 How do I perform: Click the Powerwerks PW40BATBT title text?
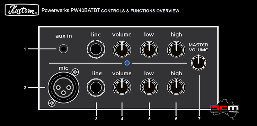click(x=71, y=11)
